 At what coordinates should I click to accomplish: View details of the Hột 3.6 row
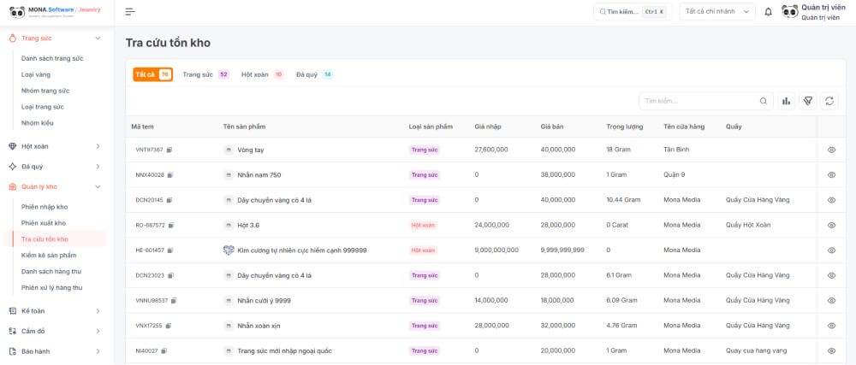pos(831,225)
